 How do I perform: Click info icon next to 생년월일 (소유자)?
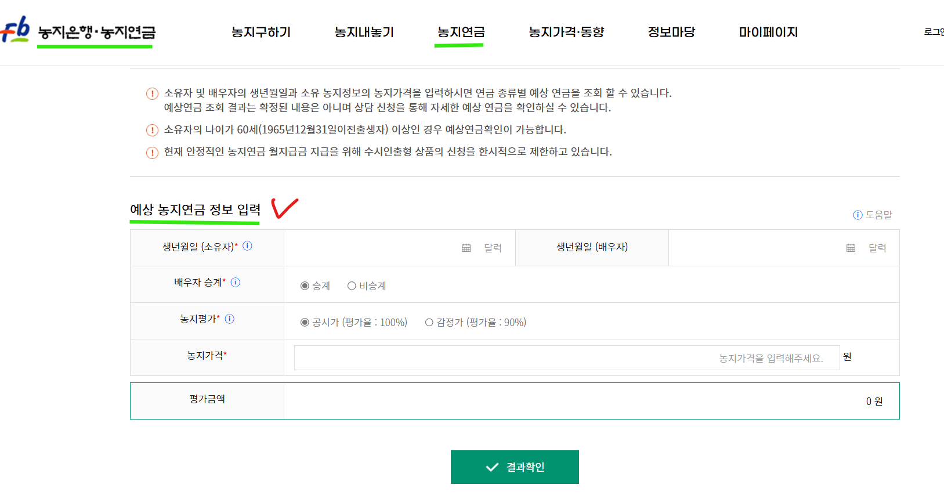click(x=247, y=246)
